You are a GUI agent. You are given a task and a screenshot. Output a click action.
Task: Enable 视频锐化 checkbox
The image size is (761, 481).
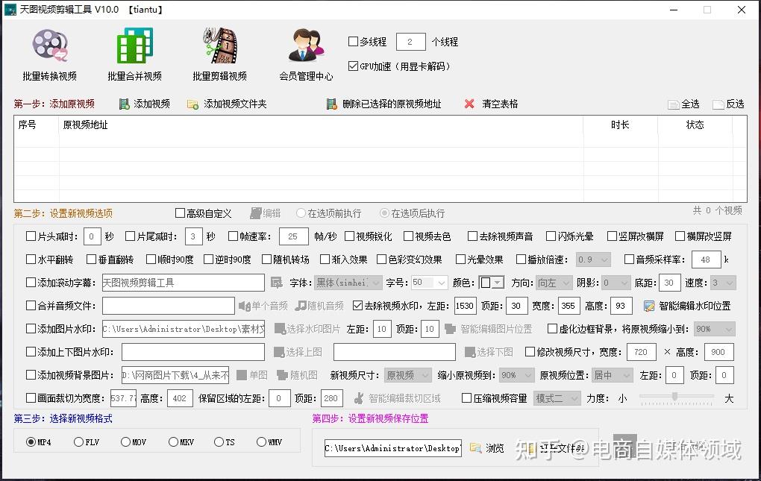[349, 236]
